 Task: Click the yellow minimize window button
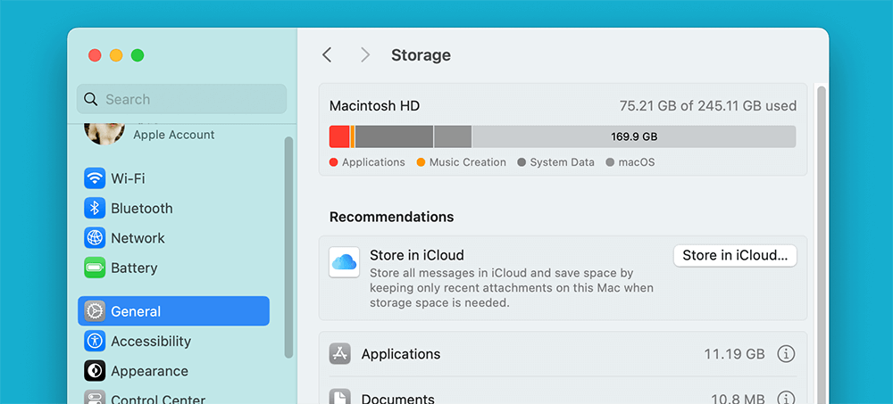[x=116, y=55]
